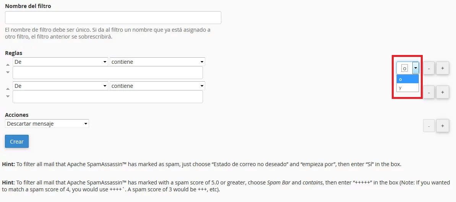Add another action with the Acciones plus button
This screenshot has height=202, width=456.
(x=443, y=126)
